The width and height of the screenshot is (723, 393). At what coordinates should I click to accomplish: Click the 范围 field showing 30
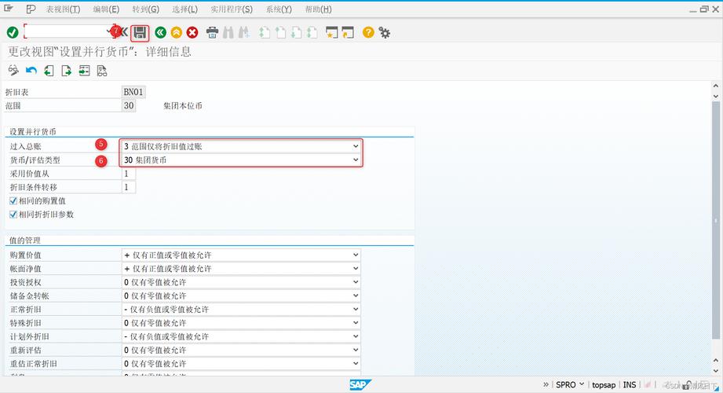point(129,106)
